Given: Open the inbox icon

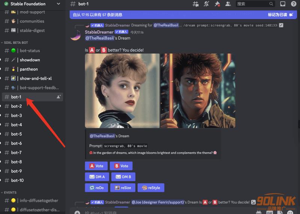Looking at the screenshot, I should coord(283,4).
